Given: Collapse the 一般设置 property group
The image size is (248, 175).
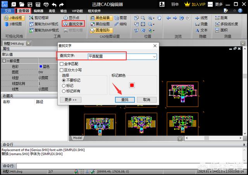Looking at the screenshot, I should tap(4, 61).
